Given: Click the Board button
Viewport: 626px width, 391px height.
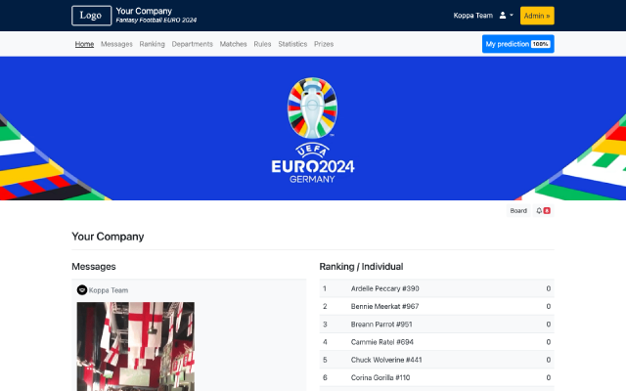Looking at the screenshot, I should coord(518,211).
